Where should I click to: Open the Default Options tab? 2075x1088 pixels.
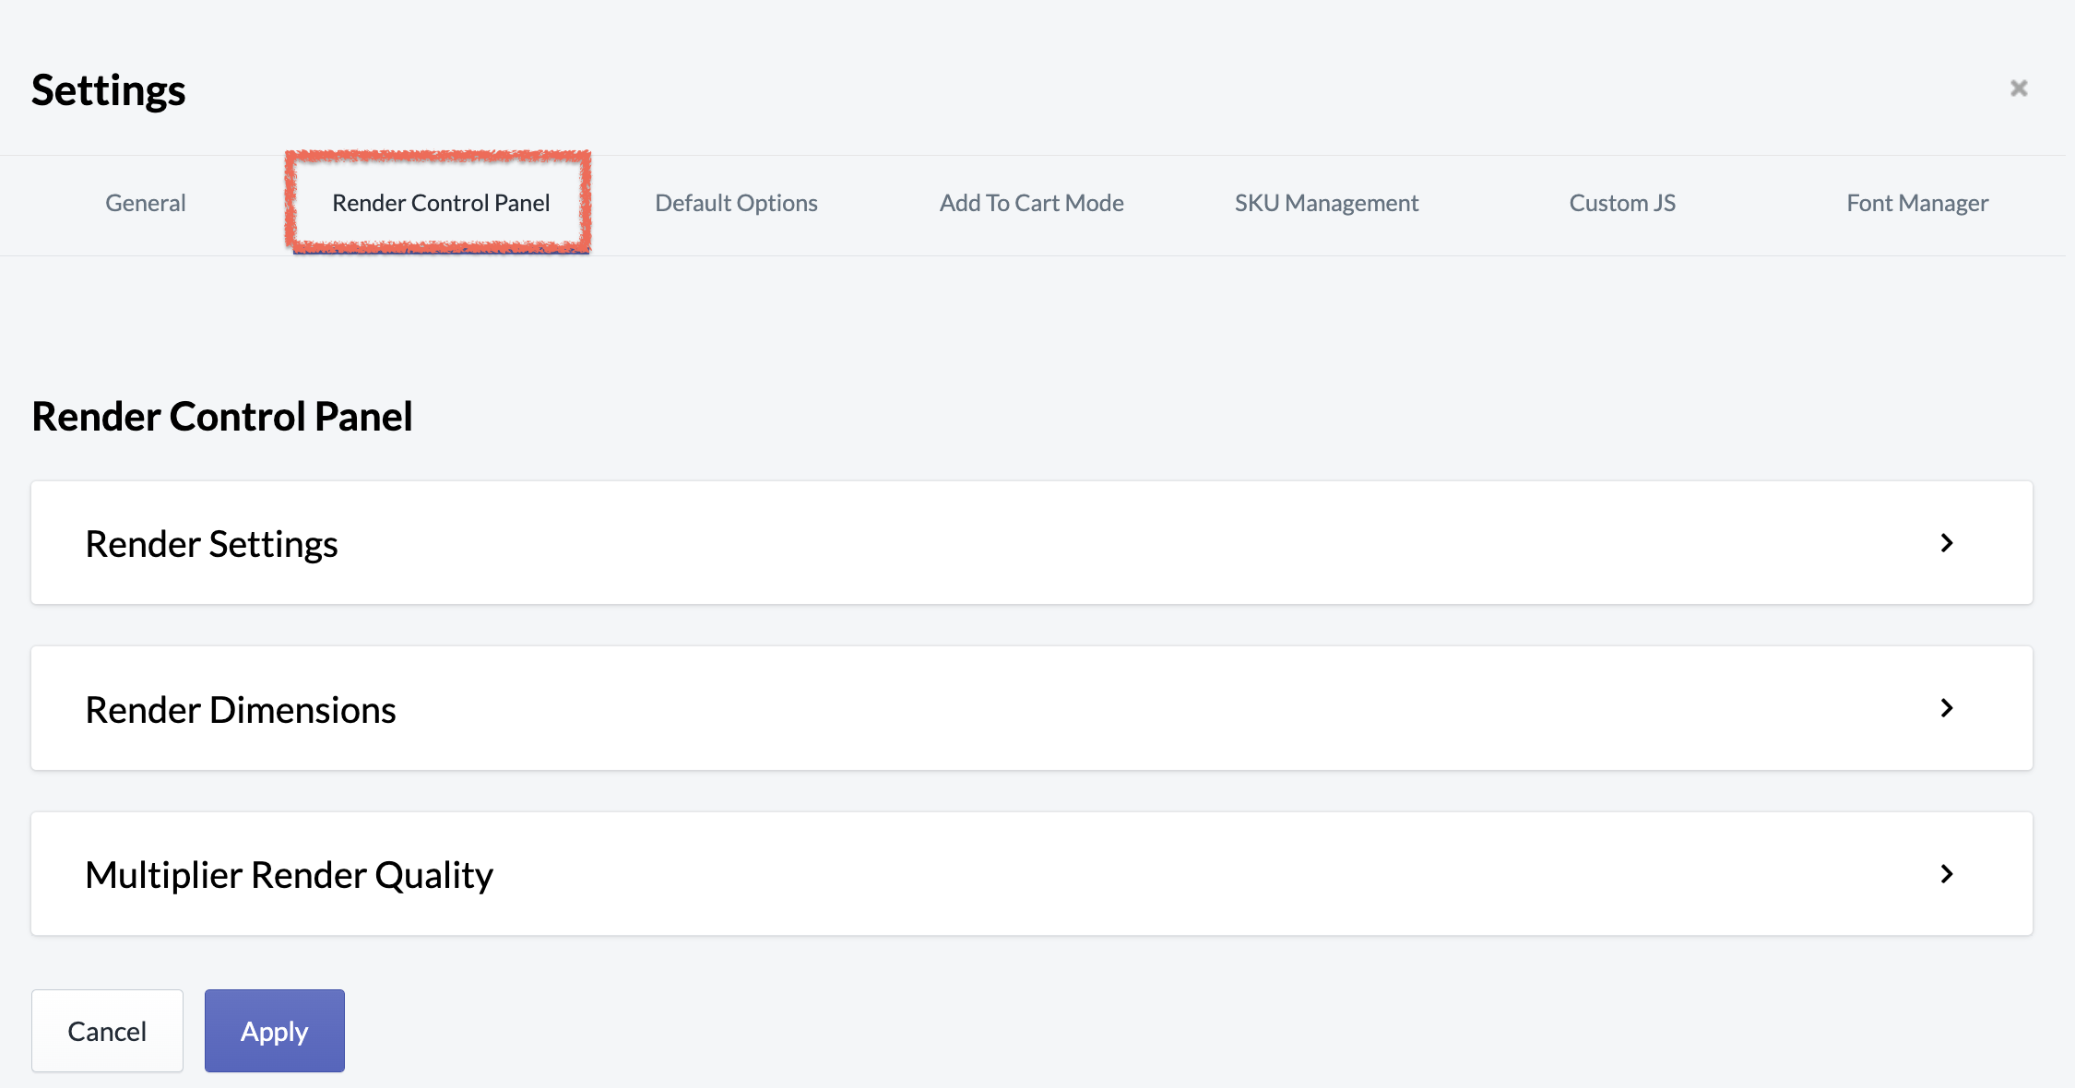[x=736, y=203]
